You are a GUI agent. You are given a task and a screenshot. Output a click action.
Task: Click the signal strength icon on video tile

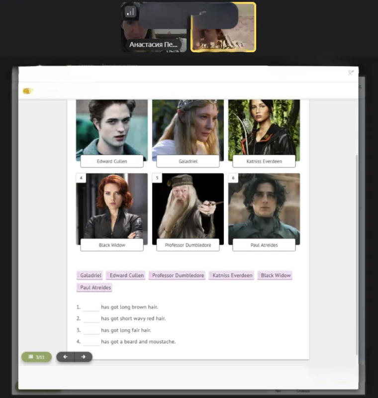click(x=130, y=12)
